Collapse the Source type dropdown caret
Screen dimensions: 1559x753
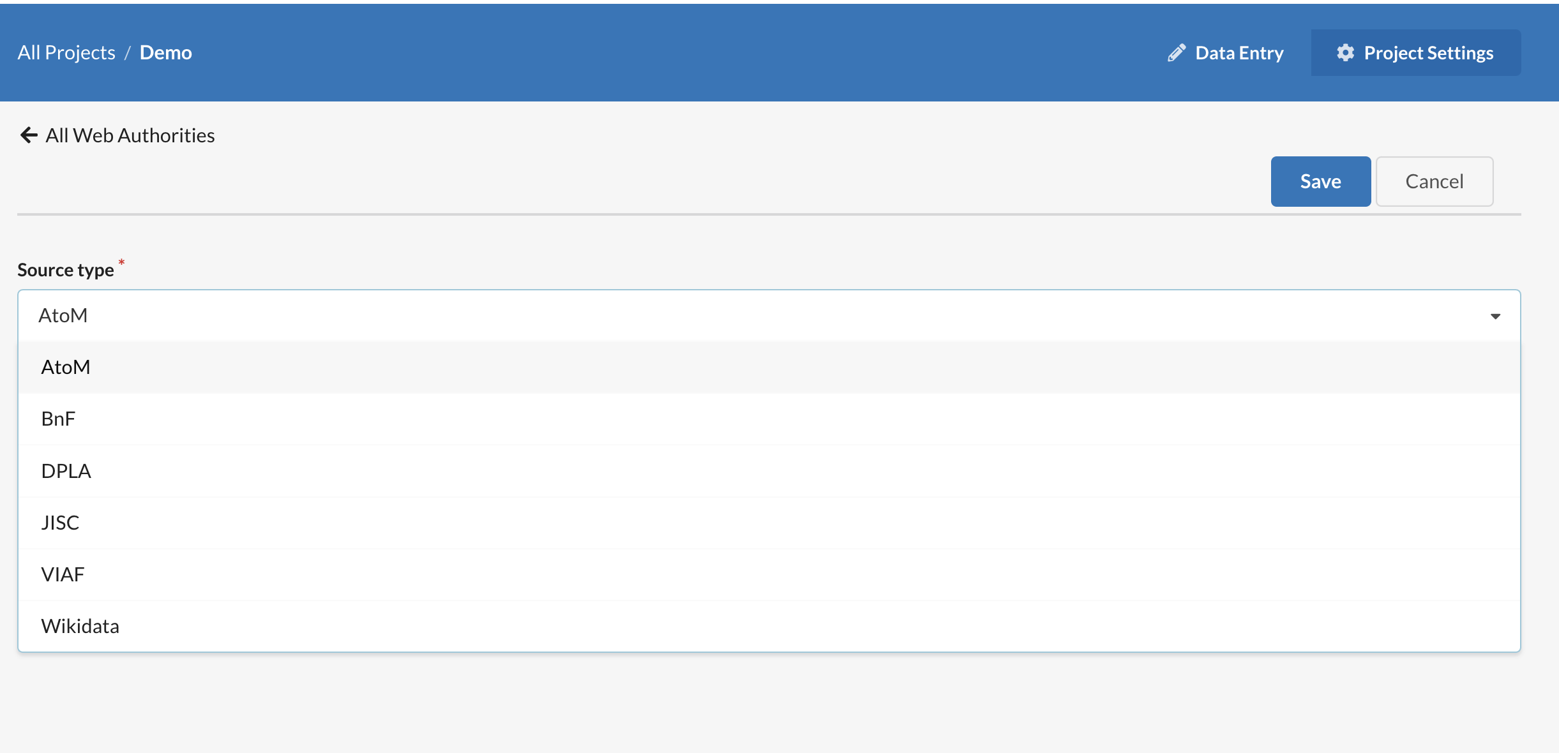coord(1495,317)
